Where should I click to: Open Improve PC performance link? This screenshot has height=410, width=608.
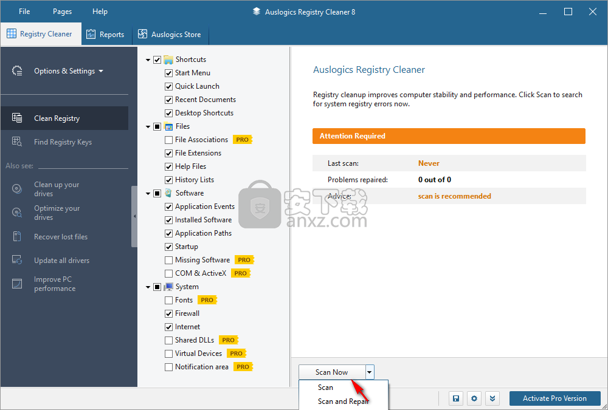point(55,284)
